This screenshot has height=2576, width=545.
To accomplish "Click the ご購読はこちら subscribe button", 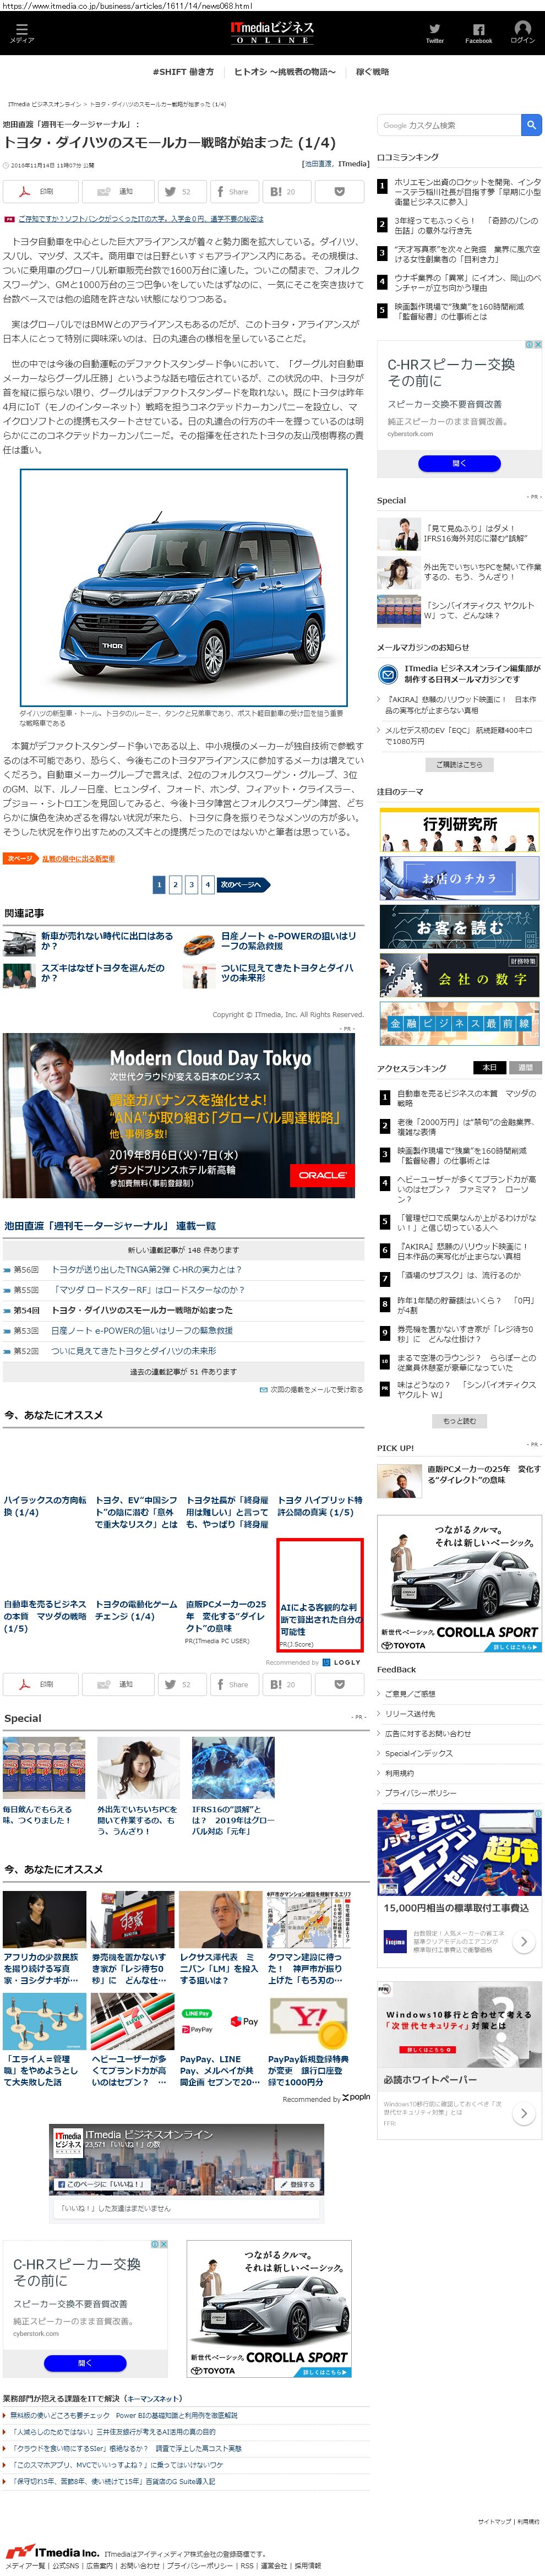I will point(459,764).
